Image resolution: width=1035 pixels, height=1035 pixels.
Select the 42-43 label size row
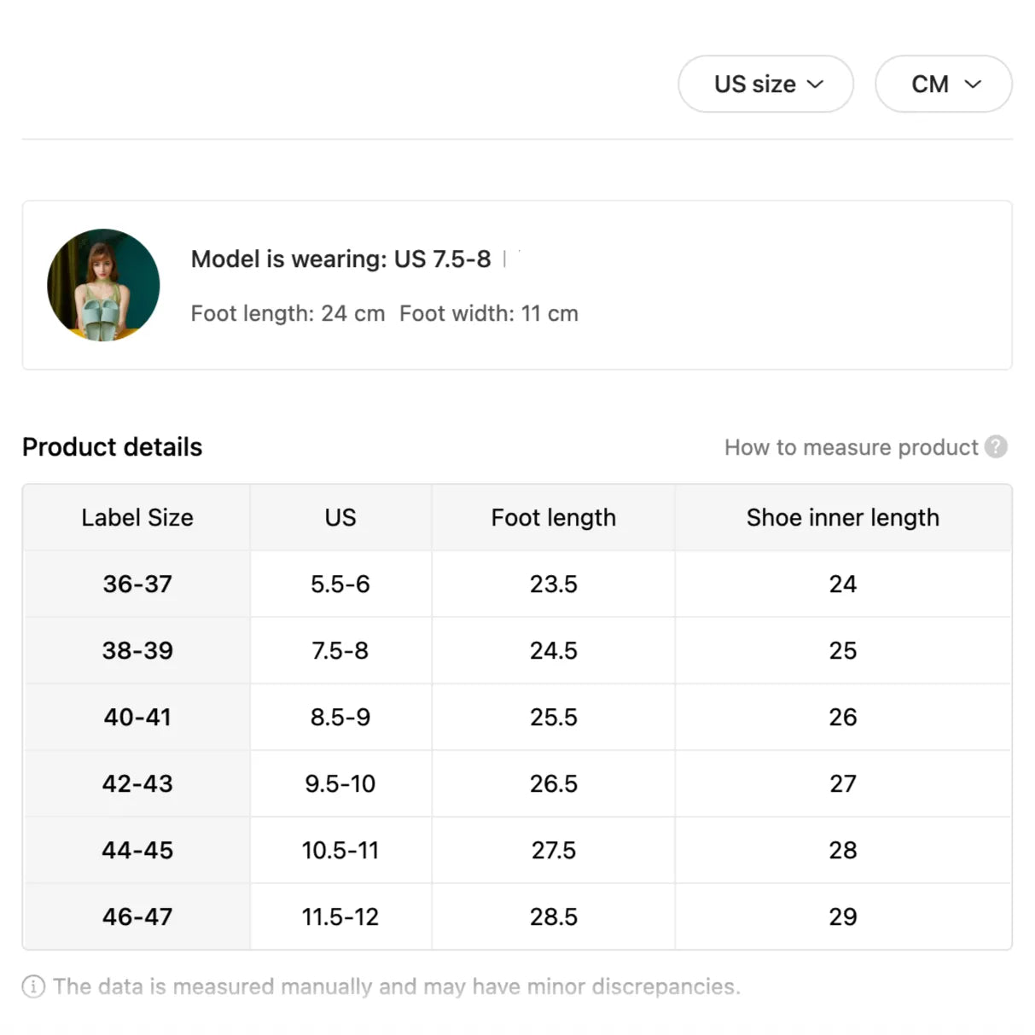point(137,784)
